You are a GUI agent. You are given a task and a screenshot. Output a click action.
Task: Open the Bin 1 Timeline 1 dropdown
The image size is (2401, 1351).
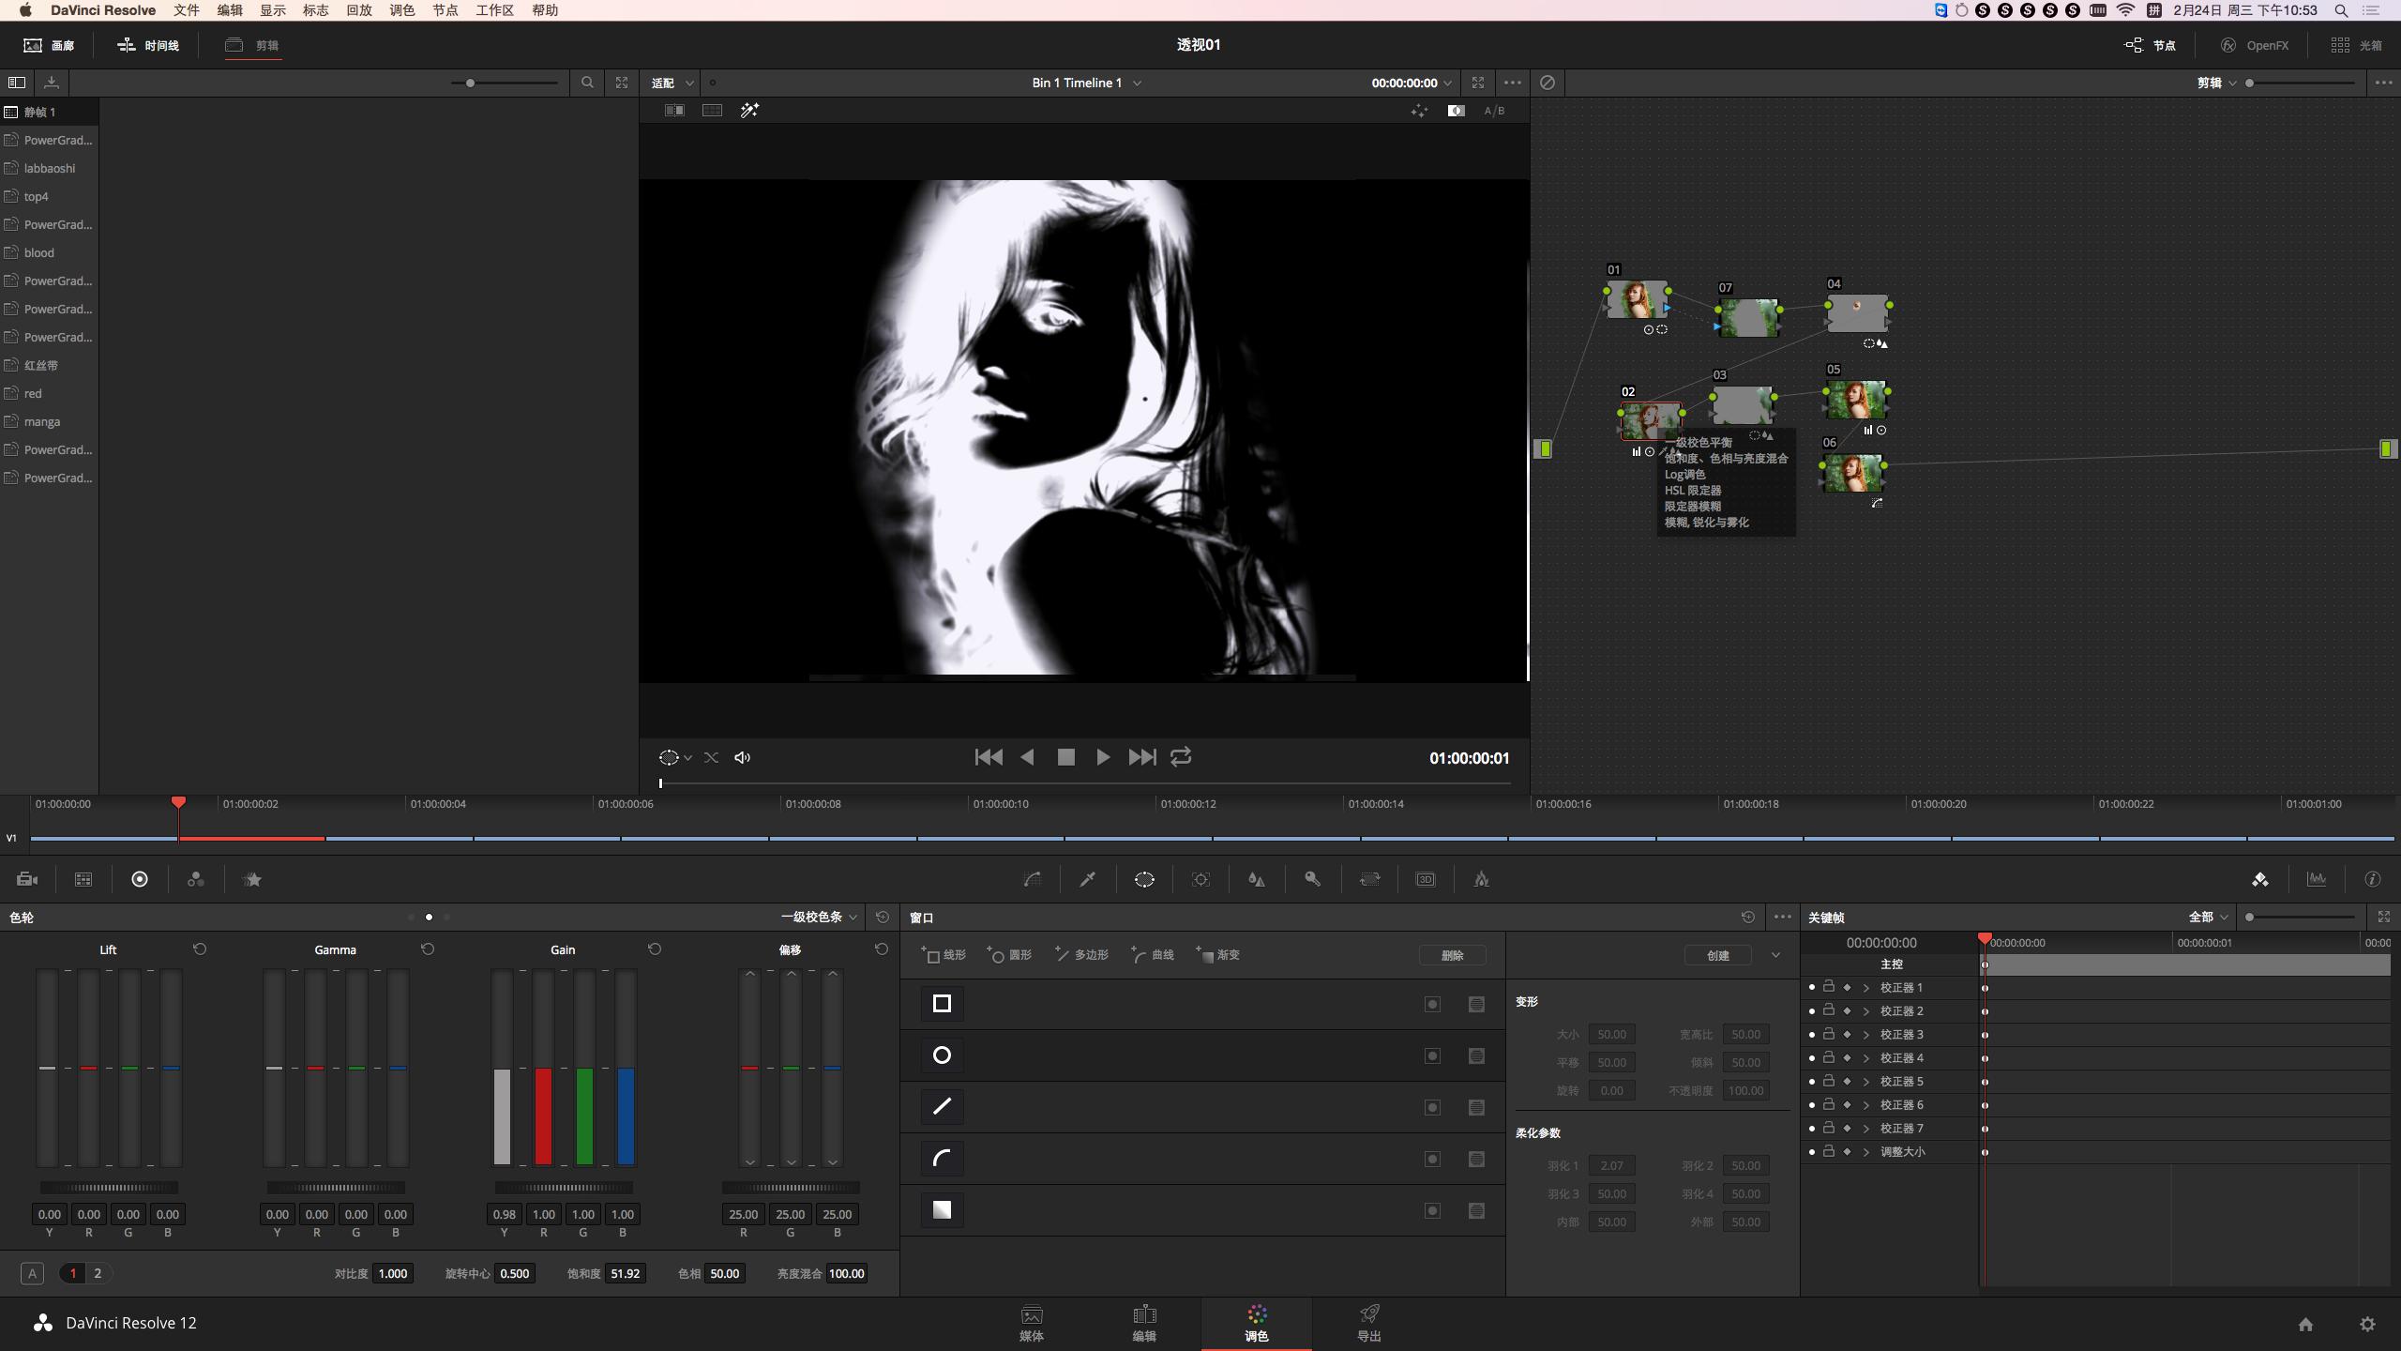pyautogui.click(x=1086, y=83)
